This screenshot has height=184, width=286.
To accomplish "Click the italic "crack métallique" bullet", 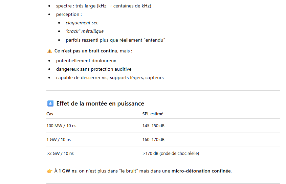I will point(85,31).
